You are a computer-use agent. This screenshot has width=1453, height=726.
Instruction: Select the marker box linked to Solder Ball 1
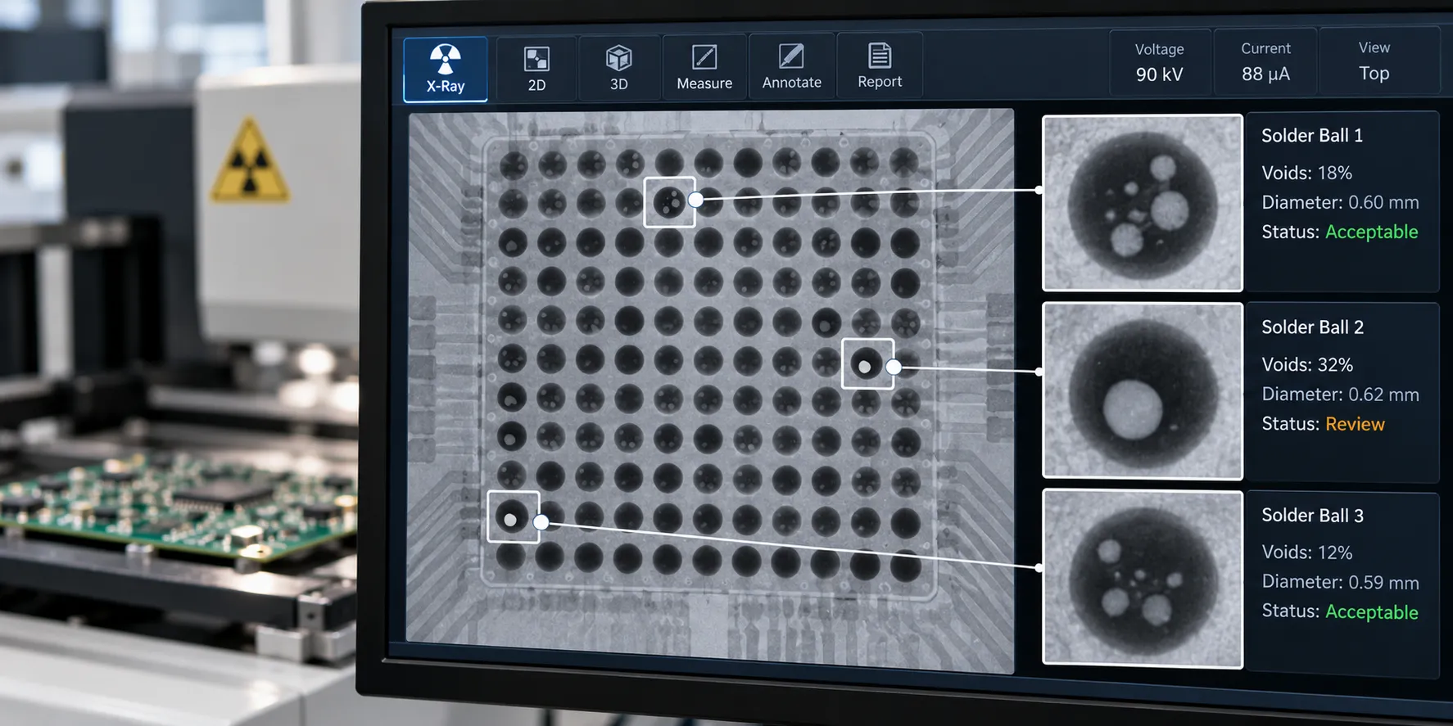669,202
